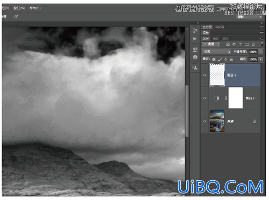Switch to the 通道 channels tab
269x200 pixels.
216,39
